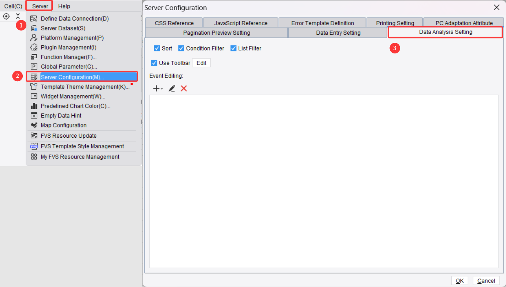This screenshot has width=506, height=287.
Task: Edit the selected event with pencil icon
Action: (172, 88)
